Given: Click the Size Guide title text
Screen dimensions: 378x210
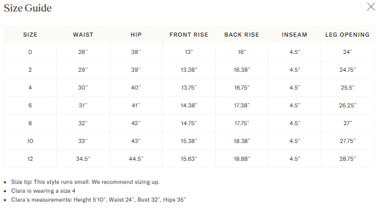Looking at the screenshot, I should [28, 8].
